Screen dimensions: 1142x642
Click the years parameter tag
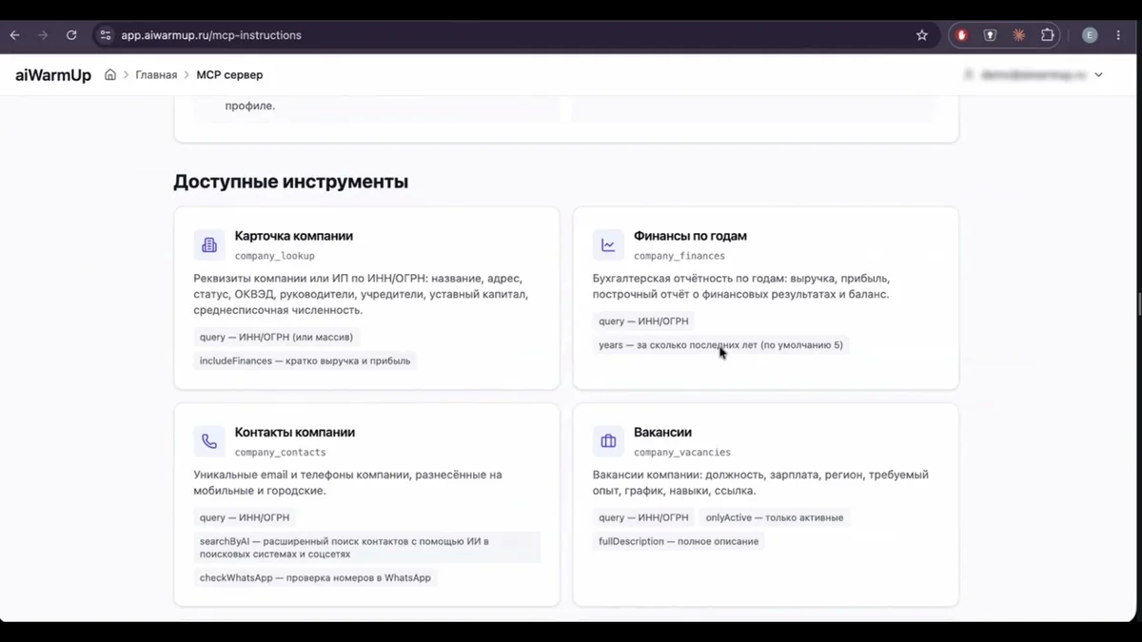click(720, 345)
